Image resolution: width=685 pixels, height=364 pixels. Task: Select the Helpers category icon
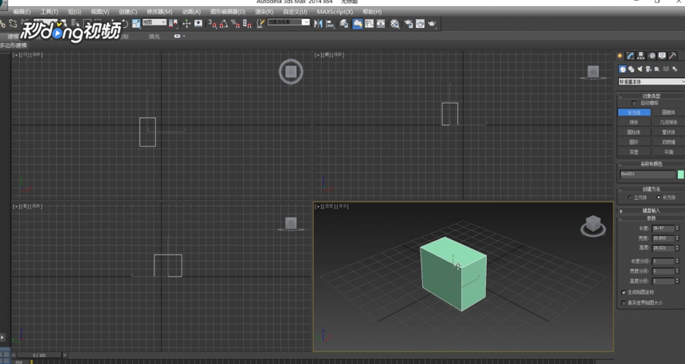pos(657,69)
